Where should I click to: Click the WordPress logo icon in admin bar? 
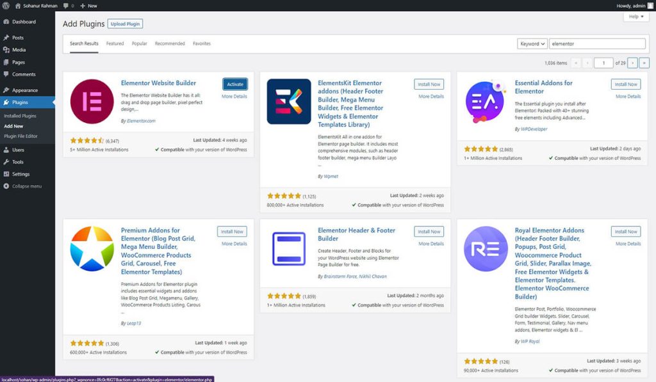[x=6, y=6]
